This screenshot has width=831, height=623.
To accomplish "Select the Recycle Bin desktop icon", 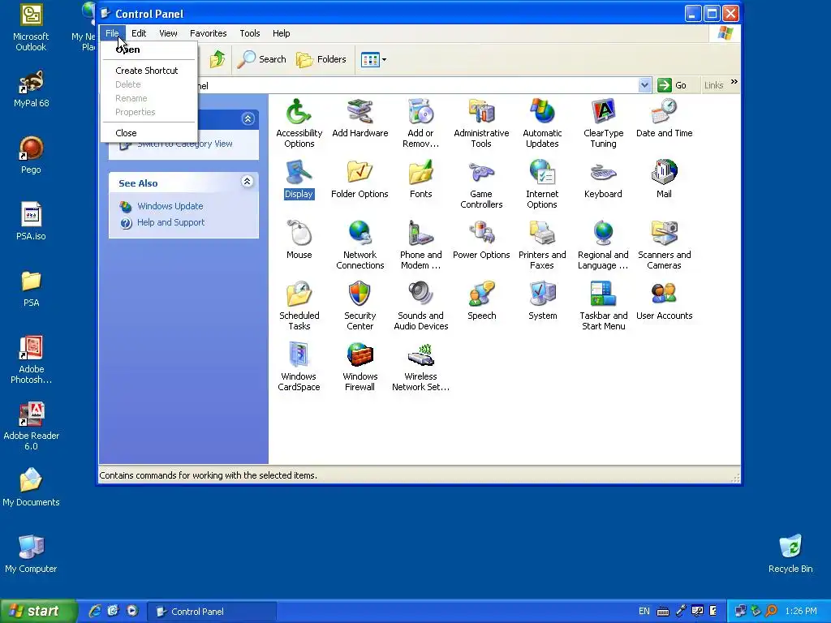I will (x=790, y=554).
